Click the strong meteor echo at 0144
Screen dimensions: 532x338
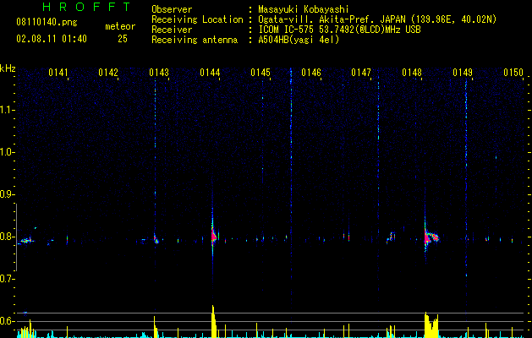click(213, 235)
